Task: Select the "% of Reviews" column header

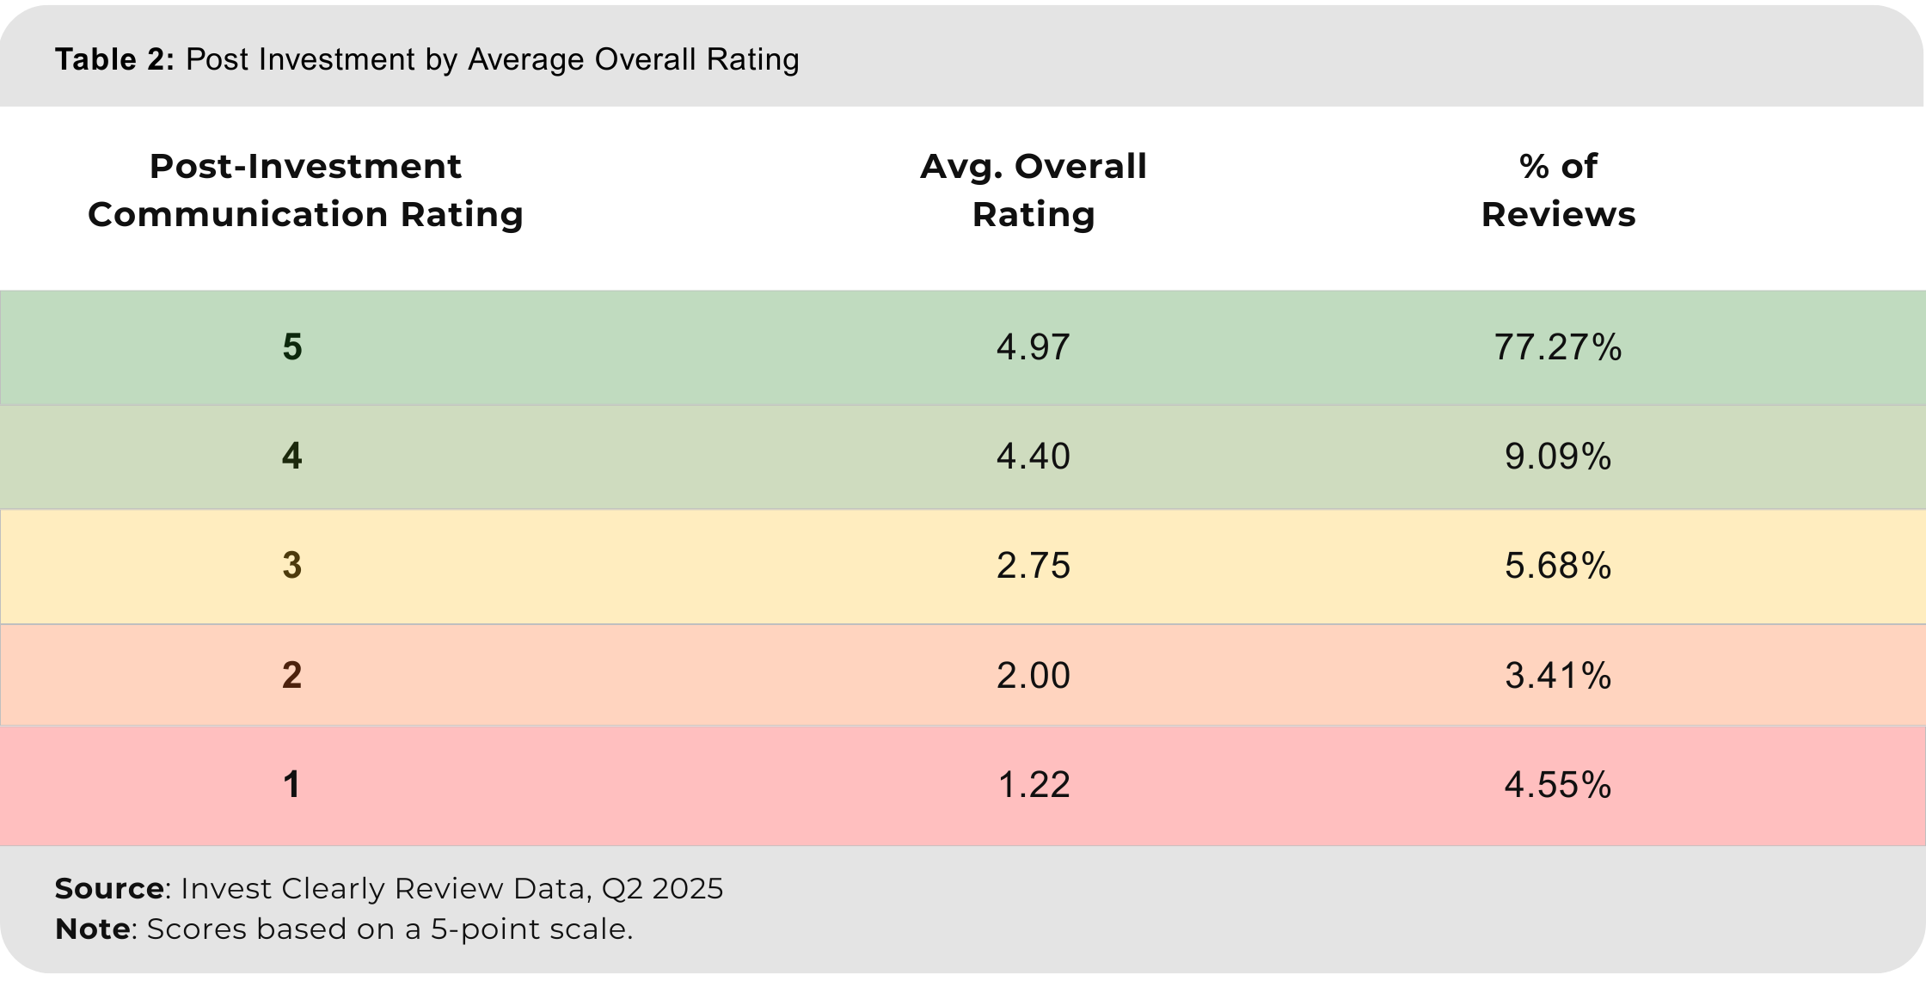Action: point(1557,190)
